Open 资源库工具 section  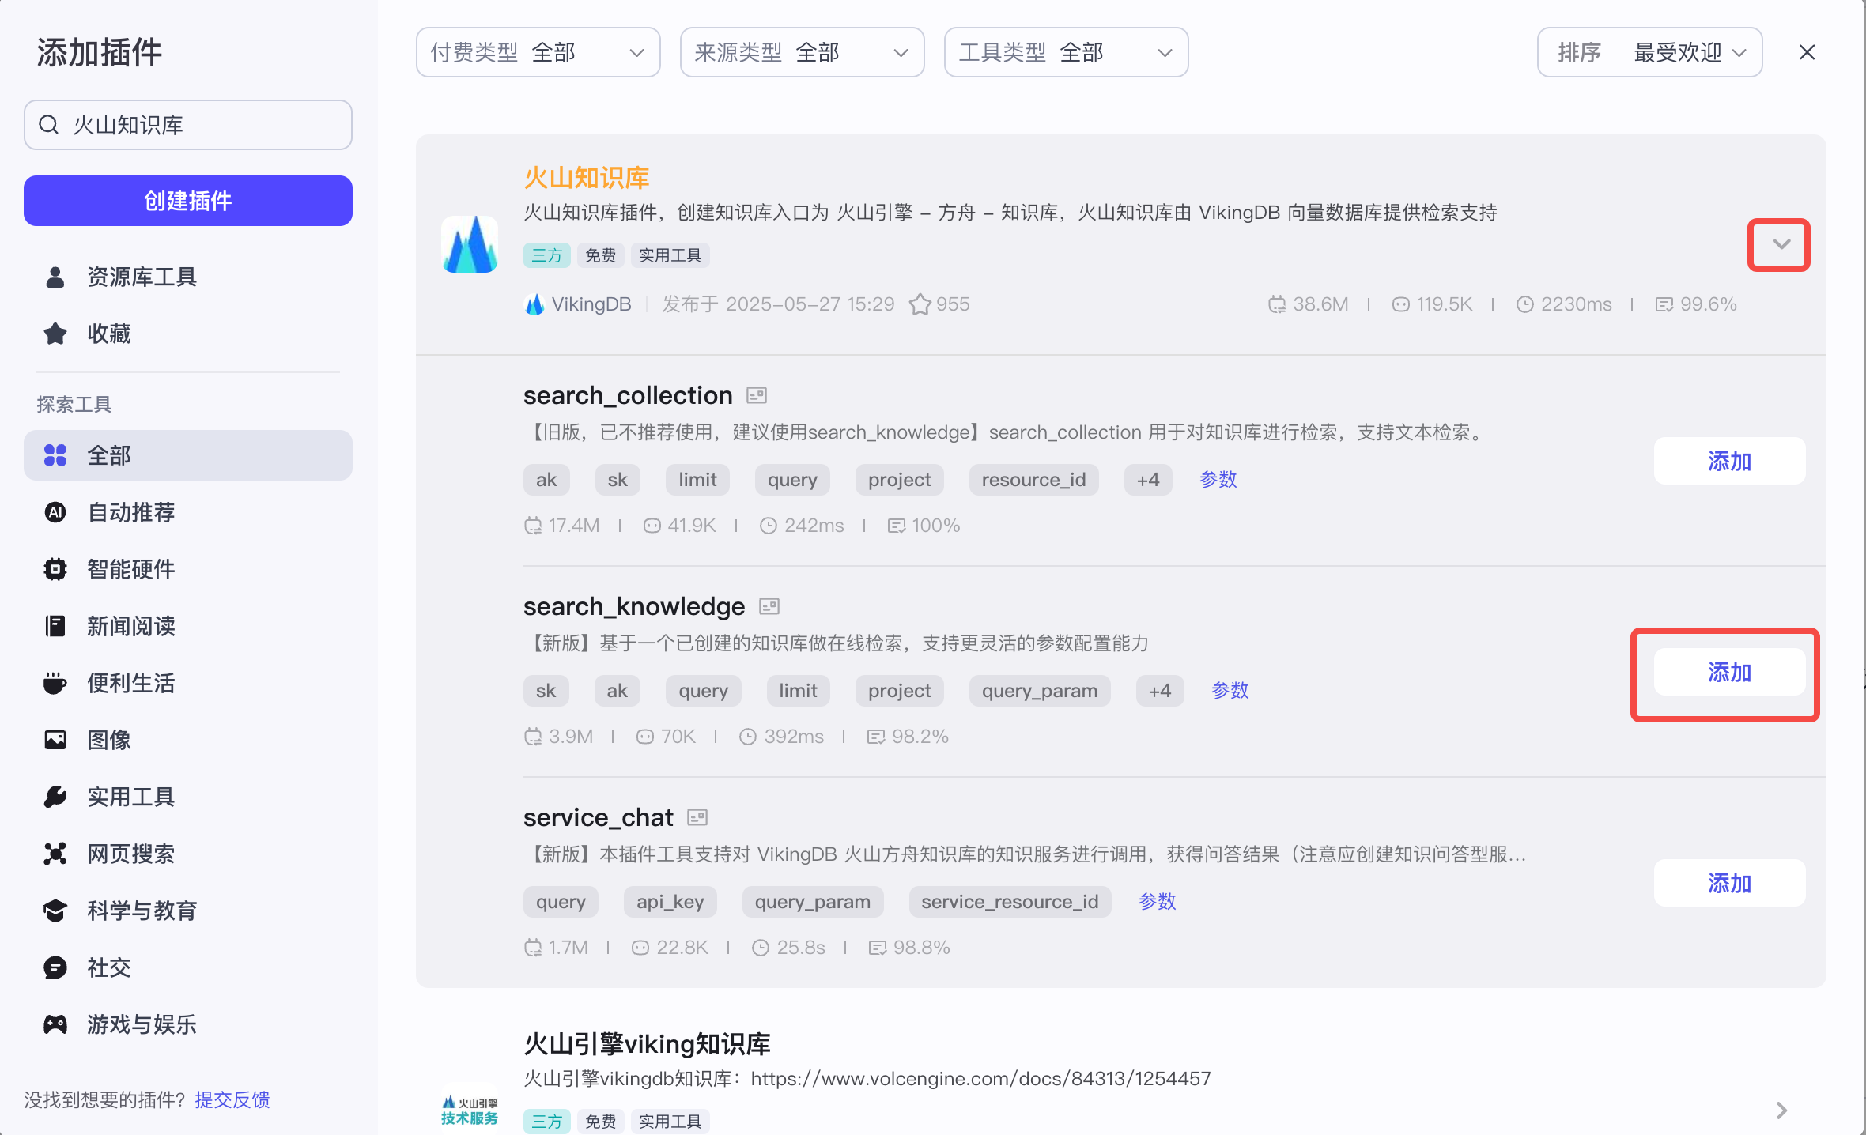tap(188, 277)
